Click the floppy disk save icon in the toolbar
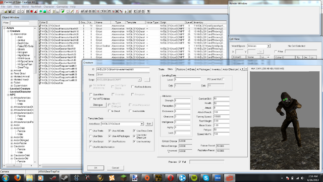Image resolution: width=323 pixels, height=182 pixels. (x=10, y=11)
